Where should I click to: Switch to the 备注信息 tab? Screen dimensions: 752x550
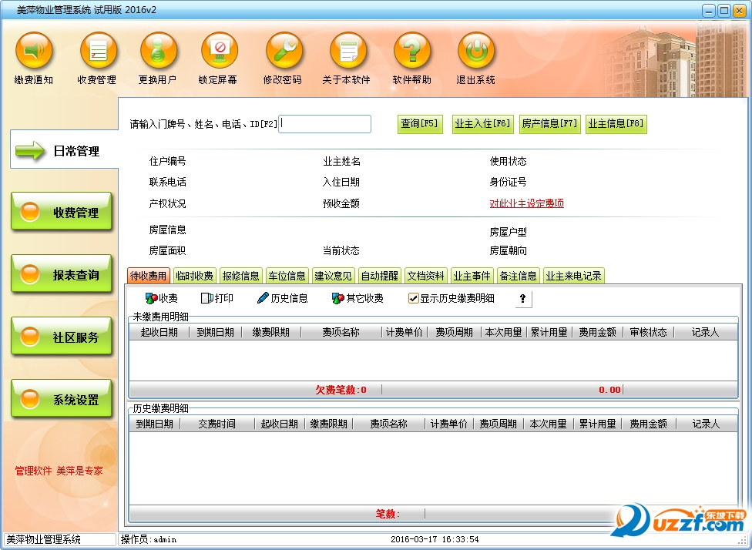(518, 276)
